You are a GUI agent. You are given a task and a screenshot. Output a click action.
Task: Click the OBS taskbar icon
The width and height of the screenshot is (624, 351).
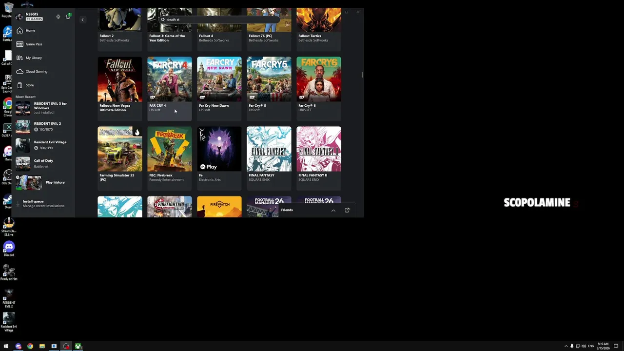pyautogui.click(x=66, y=346)
